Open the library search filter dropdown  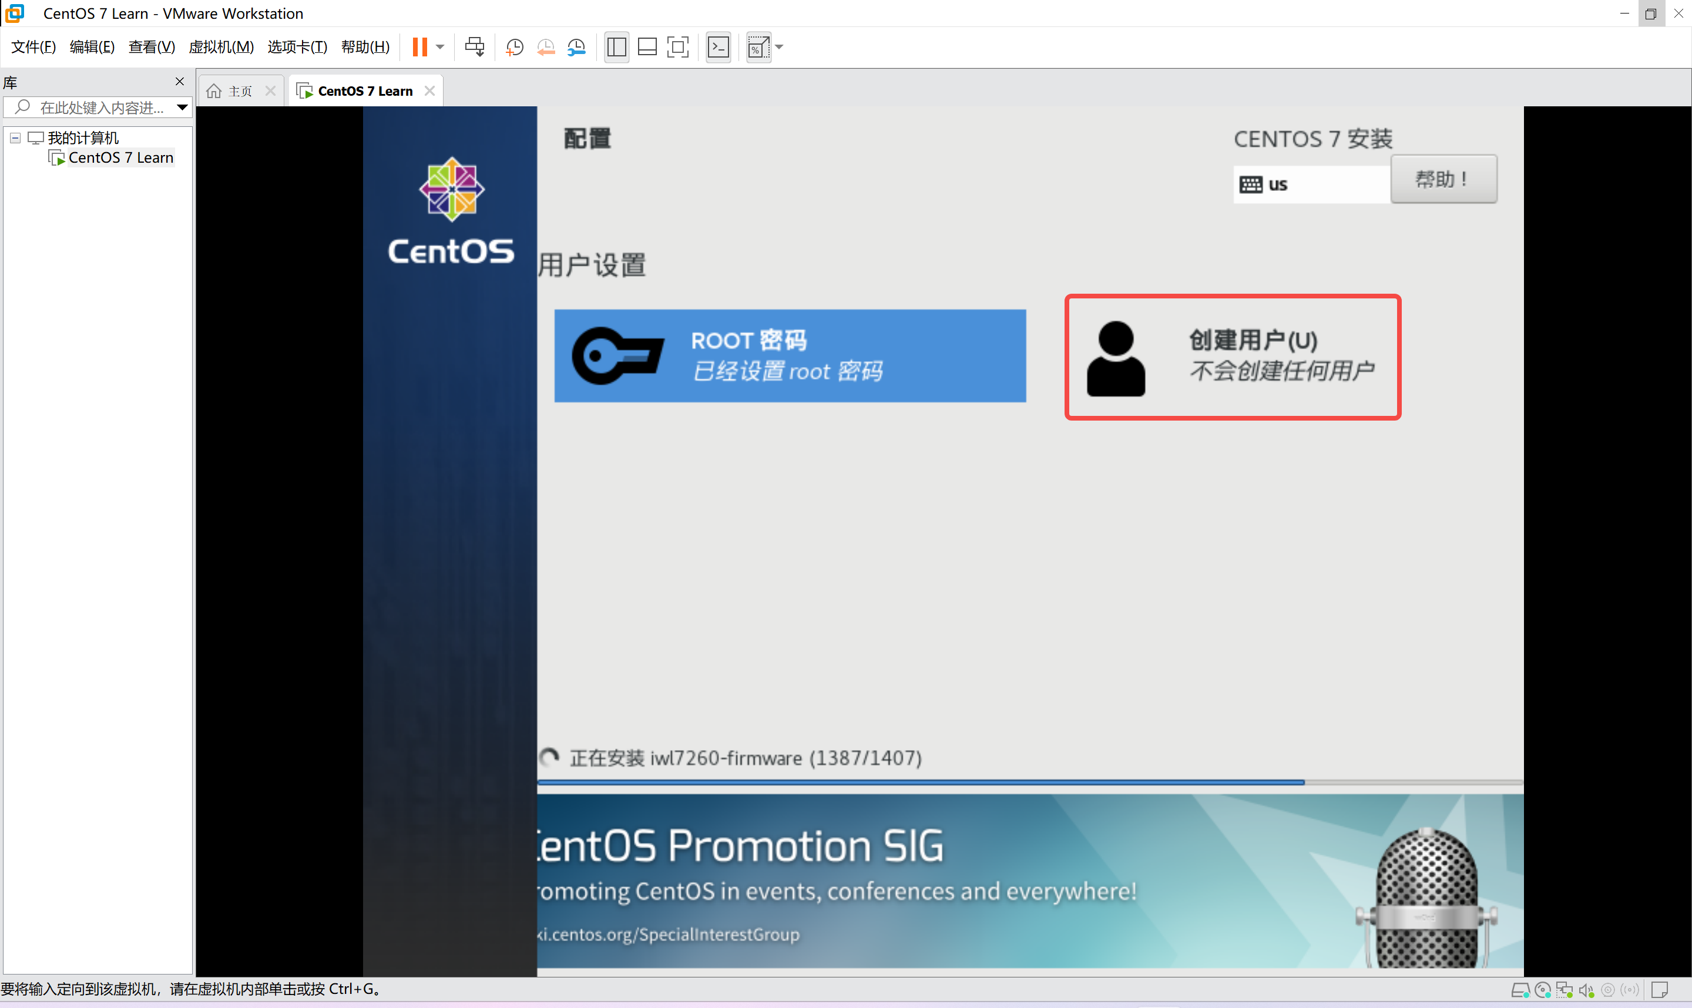coord(182,107)
